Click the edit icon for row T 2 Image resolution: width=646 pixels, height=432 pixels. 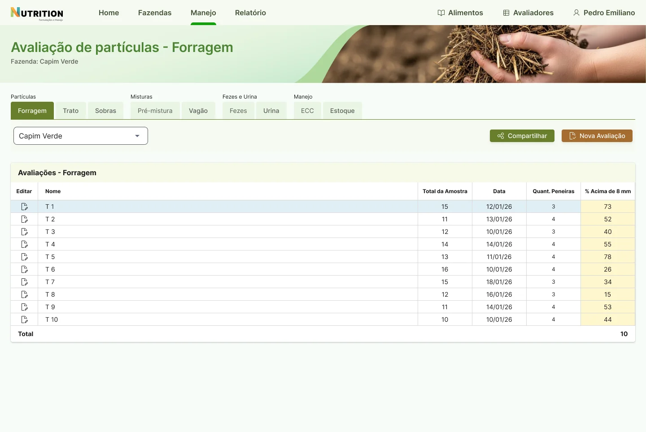coord(25,219)
